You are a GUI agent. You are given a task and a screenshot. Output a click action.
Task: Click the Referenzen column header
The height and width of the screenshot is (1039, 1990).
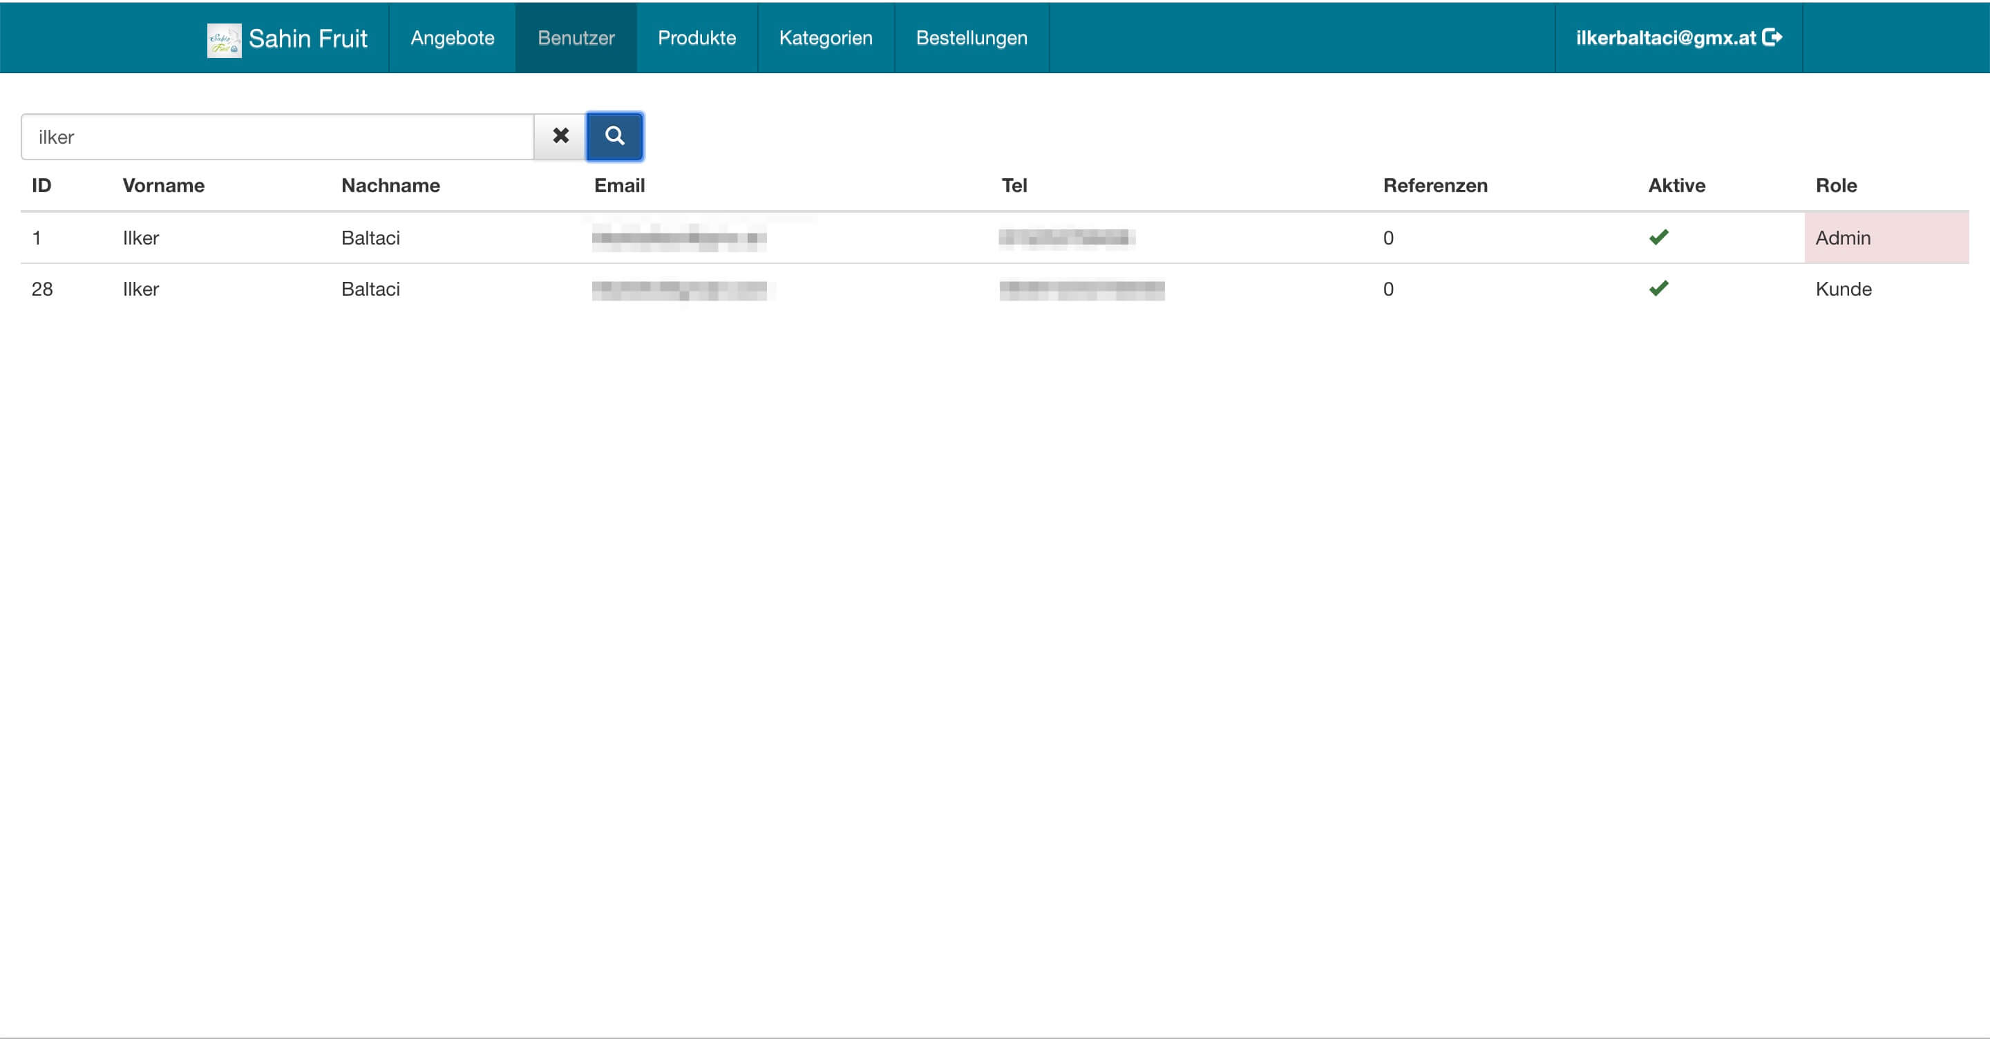[x=1434, y=185]
